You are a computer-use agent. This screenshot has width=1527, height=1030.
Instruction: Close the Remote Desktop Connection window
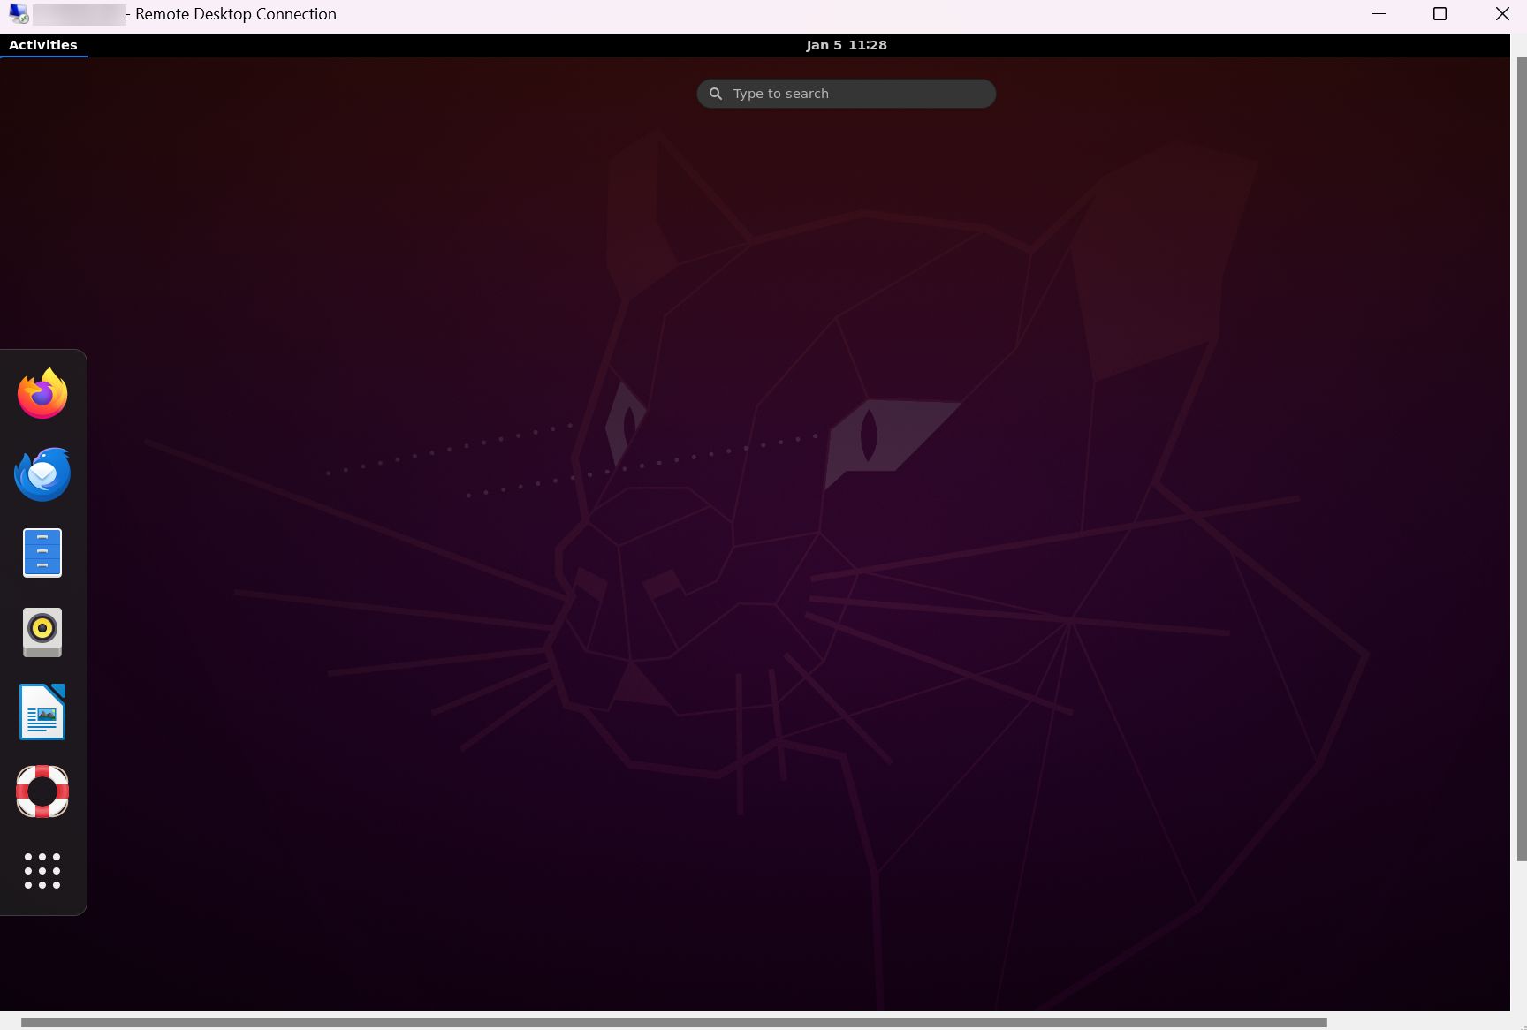point(1502,13)
